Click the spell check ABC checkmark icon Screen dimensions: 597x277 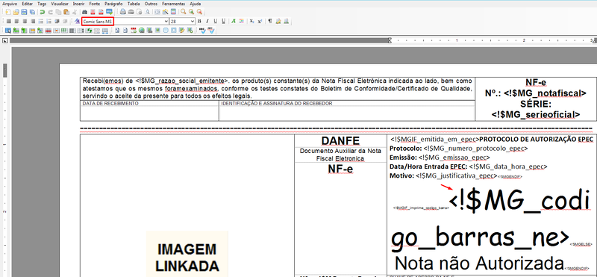(202, 31)
